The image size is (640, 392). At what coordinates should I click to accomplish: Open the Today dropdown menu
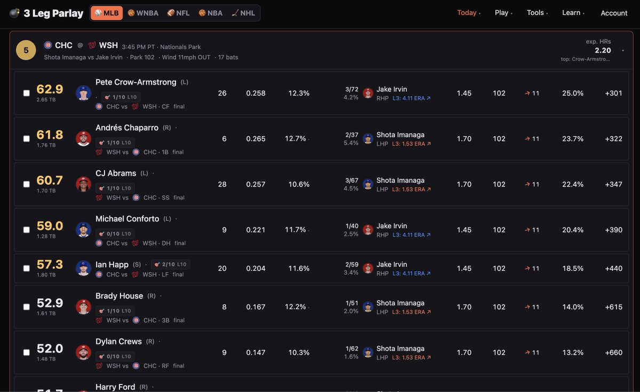[469, 13]
